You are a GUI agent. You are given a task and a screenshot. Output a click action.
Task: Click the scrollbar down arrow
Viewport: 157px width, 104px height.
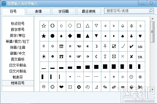point(152,89)
